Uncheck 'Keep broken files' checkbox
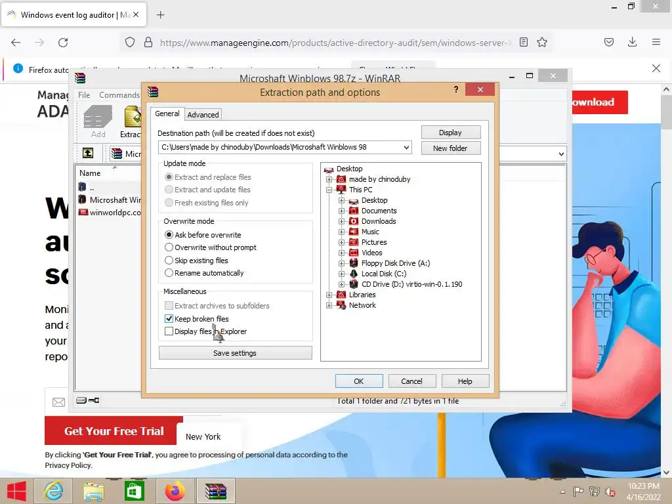The height and width of the screenshot is (504, 672). [x=169, y=319]
